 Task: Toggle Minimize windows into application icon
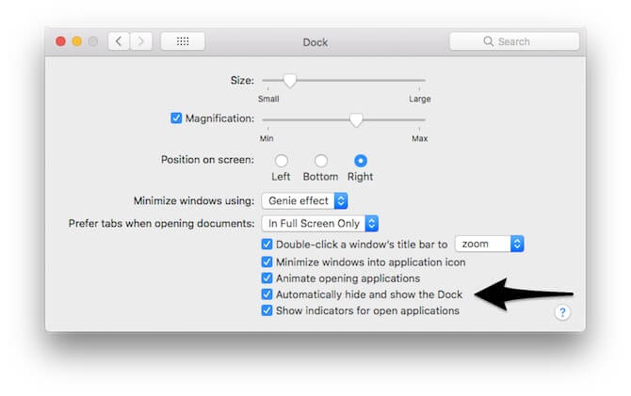coord(267,262)
